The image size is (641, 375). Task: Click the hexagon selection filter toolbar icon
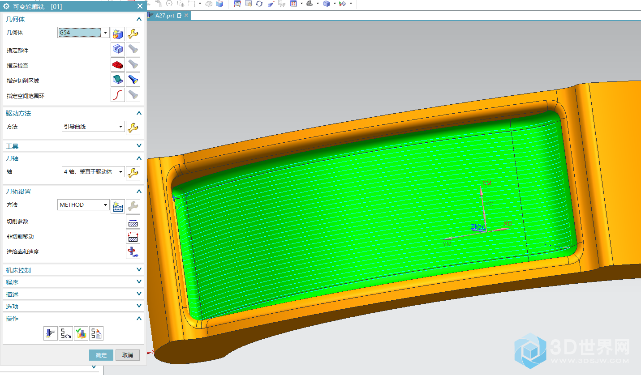coord(169,3)
